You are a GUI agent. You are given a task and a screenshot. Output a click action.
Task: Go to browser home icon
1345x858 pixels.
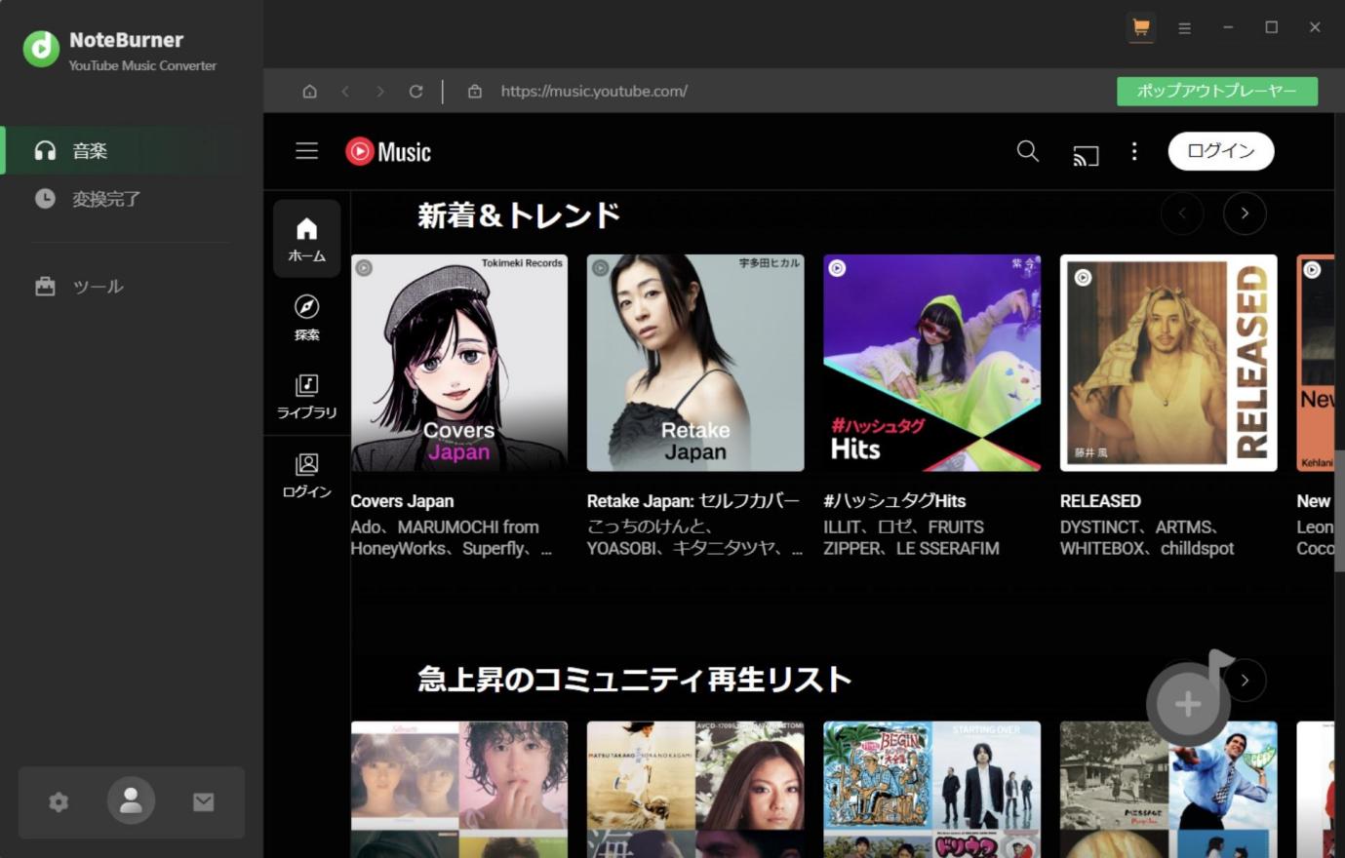[x=309, y=92]
